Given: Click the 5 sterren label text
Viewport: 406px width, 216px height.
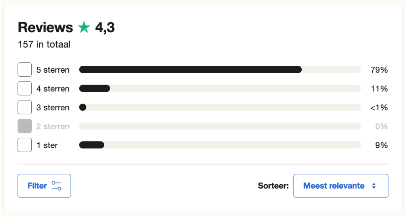Looking at the screenshot, I should (53, 70).
